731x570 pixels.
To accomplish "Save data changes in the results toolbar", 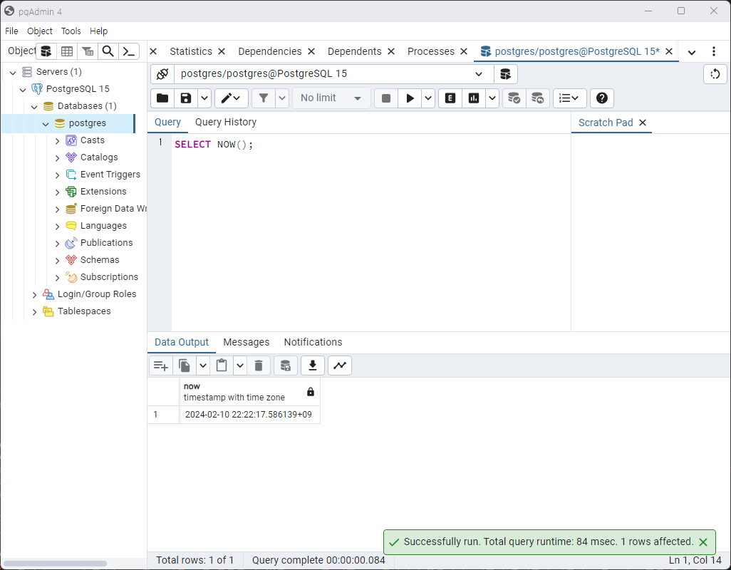I will 285,366.
